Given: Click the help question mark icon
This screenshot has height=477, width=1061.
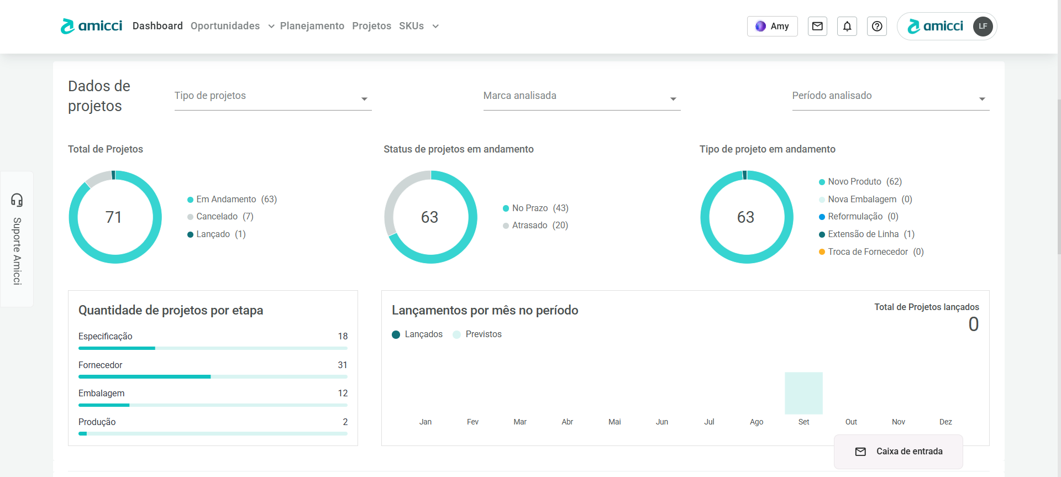Looking at the screenshot, I should (877, 26).
